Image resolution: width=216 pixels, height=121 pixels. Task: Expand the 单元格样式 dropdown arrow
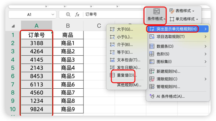197,19
